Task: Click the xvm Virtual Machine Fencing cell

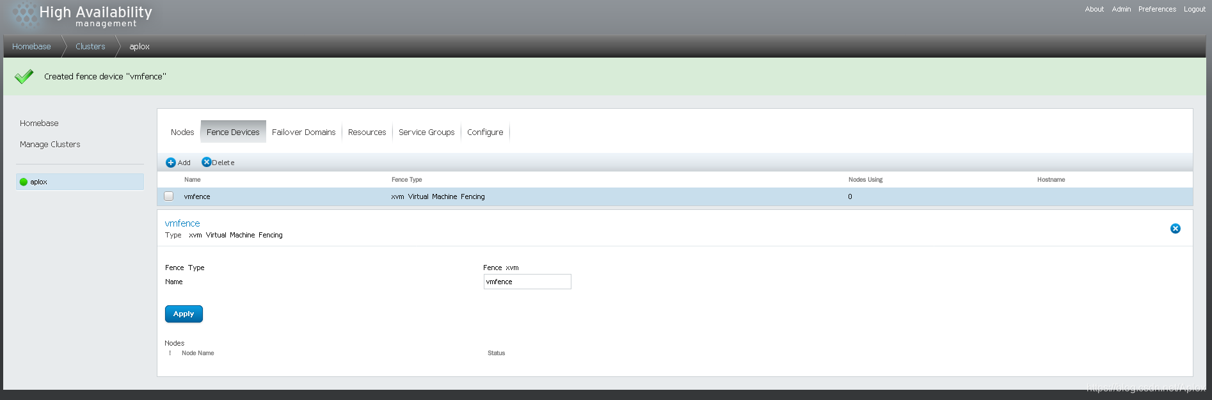Action: [x=438, y=196]
